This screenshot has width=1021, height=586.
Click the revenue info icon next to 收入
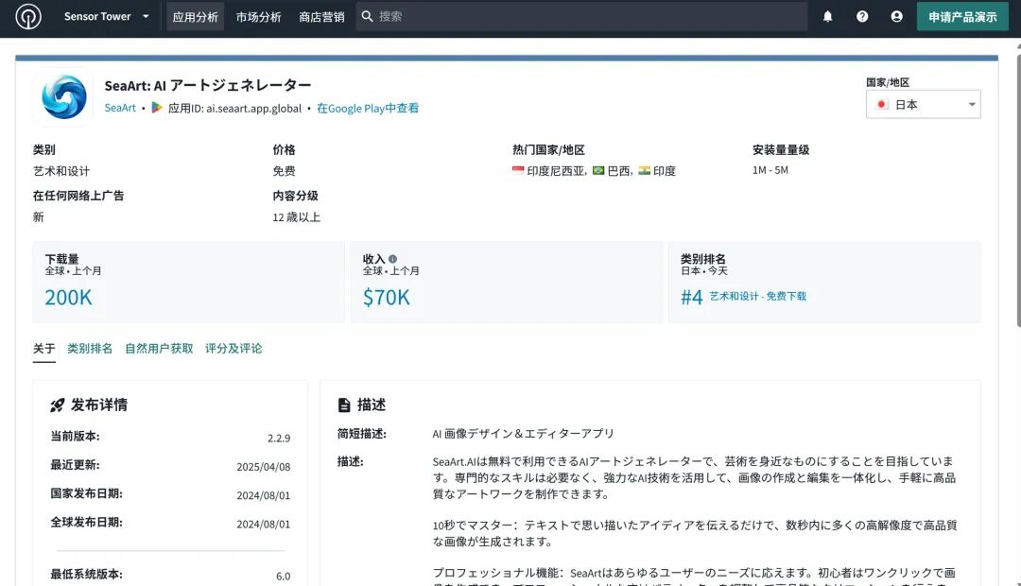point(392,258)
